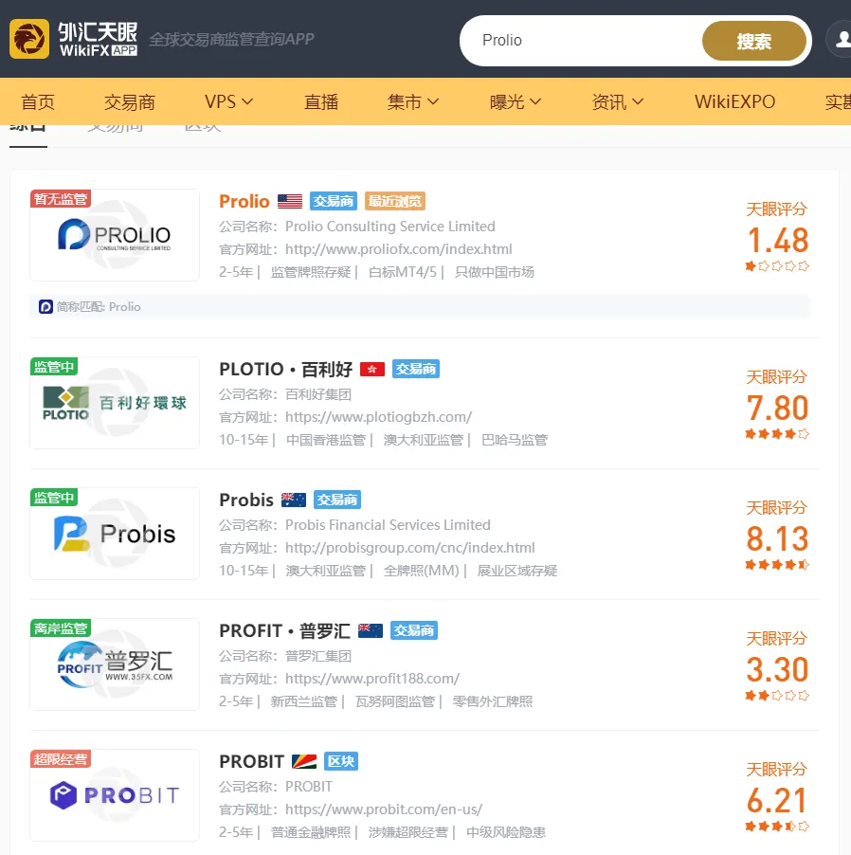The width and height of the screenshot is (851, 855).
Task: Click the 1.48 天眼评分 score
Action: (x=777, y=240)
